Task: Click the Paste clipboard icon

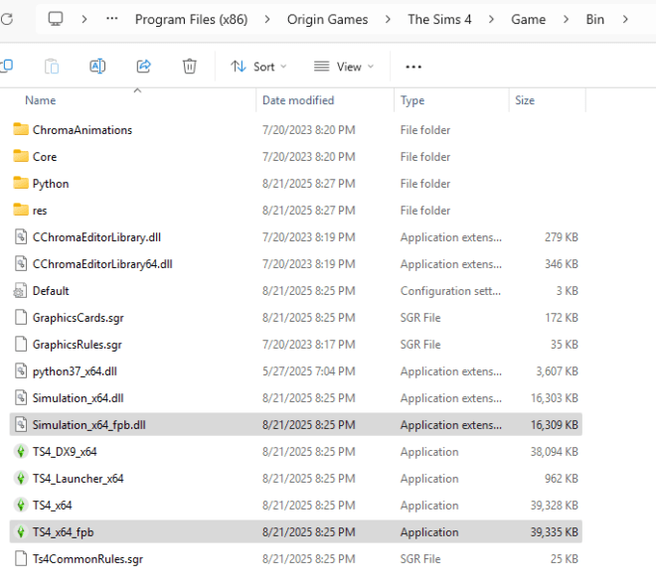Action: 52,67
